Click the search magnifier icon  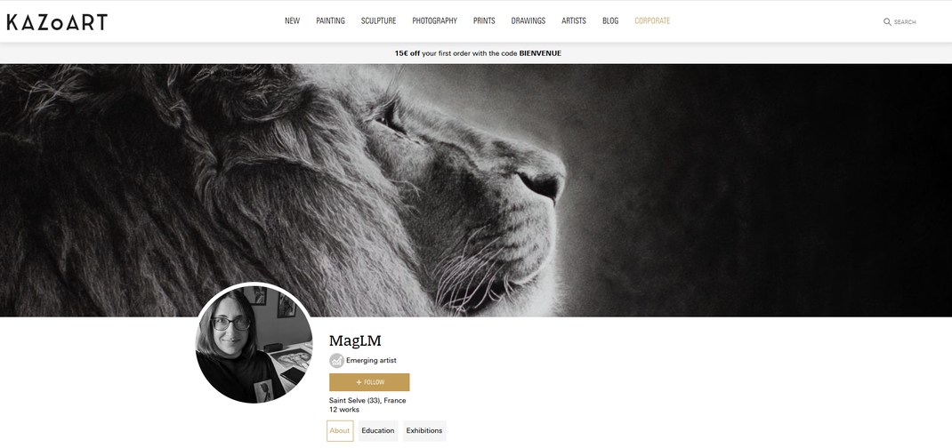pos(887,22)
